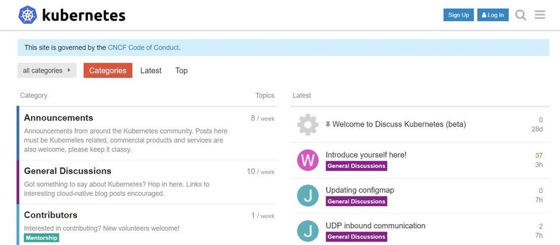The image size is (560, 245).
Task: Click General Discussions tag under Updating configmap
Action: [356, 201]
